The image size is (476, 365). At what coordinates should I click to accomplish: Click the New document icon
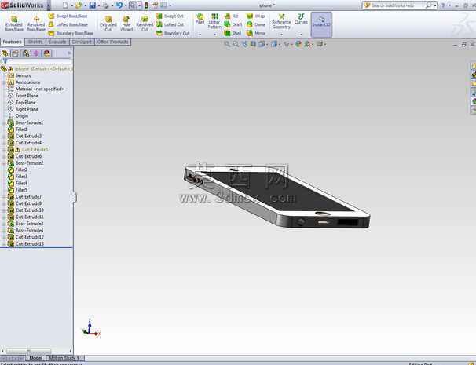point(65,5)
